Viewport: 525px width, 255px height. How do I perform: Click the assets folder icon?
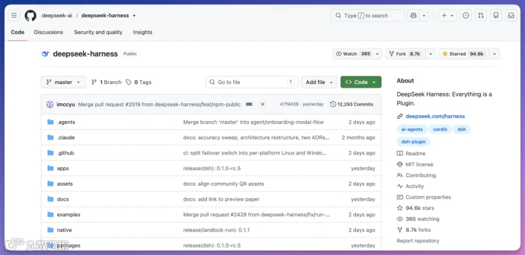click(x=51, y=183)
